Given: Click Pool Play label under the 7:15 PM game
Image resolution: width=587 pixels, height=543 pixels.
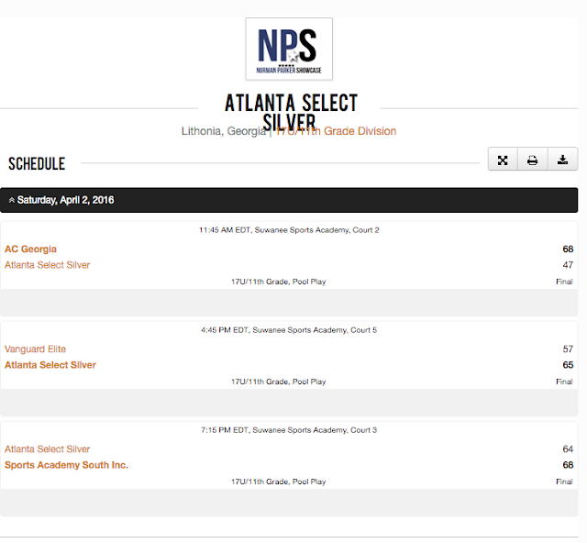Looking at the screenshot, I should (307, 482).
